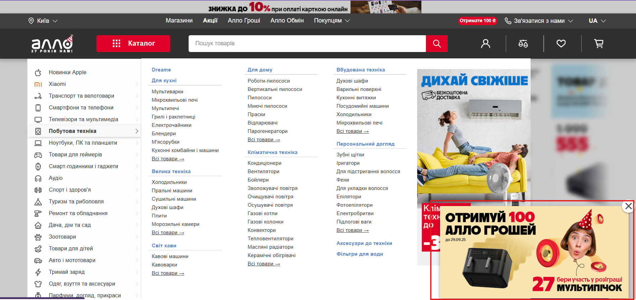Image resolution: width=636 pixels, height=300 pixels.
Task: Open the Дихай свіжіше banner
Action: coord(473,134)
